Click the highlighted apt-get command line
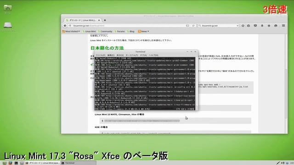The width and height of the screenshot is (294, 165). pos(142,121)
